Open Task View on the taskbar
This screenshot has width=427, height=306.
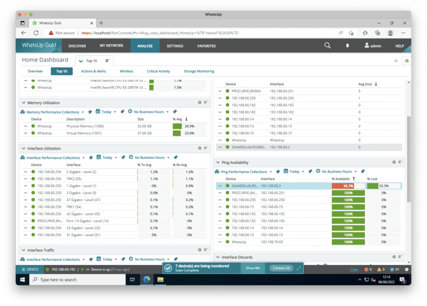click(133, 280)
